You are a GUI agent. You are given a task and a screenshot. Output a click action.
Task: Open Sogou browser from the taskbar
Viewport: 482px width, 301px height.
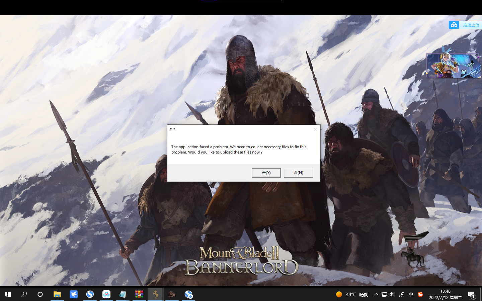pos(90,294)
